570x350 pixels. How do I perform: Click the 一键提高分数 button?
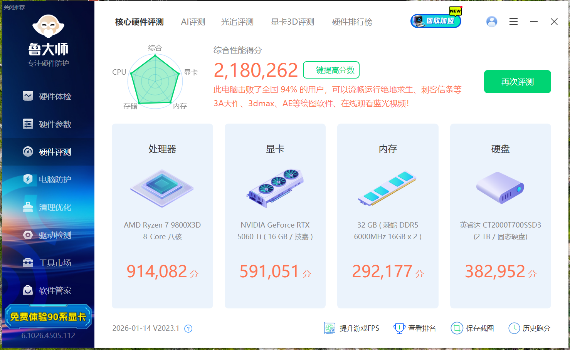pyautogui.click(x=331, y=70)
